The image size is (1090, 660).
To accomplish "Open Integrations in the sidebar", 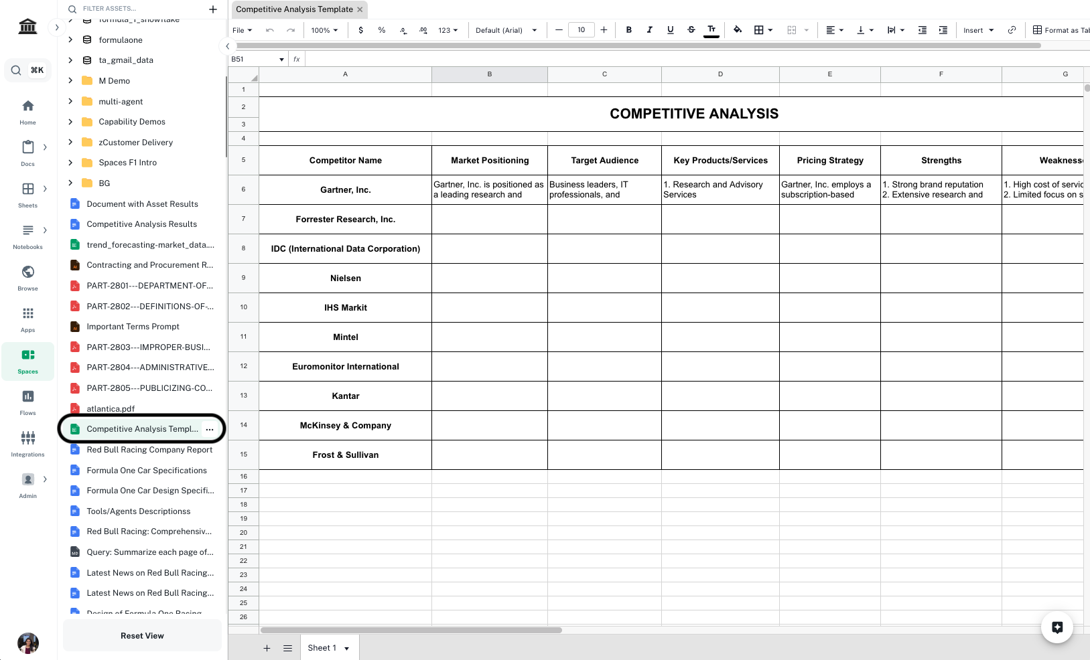I will pyautogui.click(x=27, y=444).
